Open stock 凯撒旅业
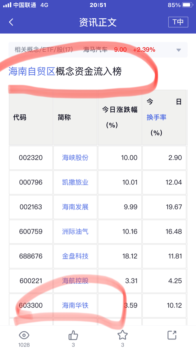This screenshot has height=349, width=196. [75, 182]
